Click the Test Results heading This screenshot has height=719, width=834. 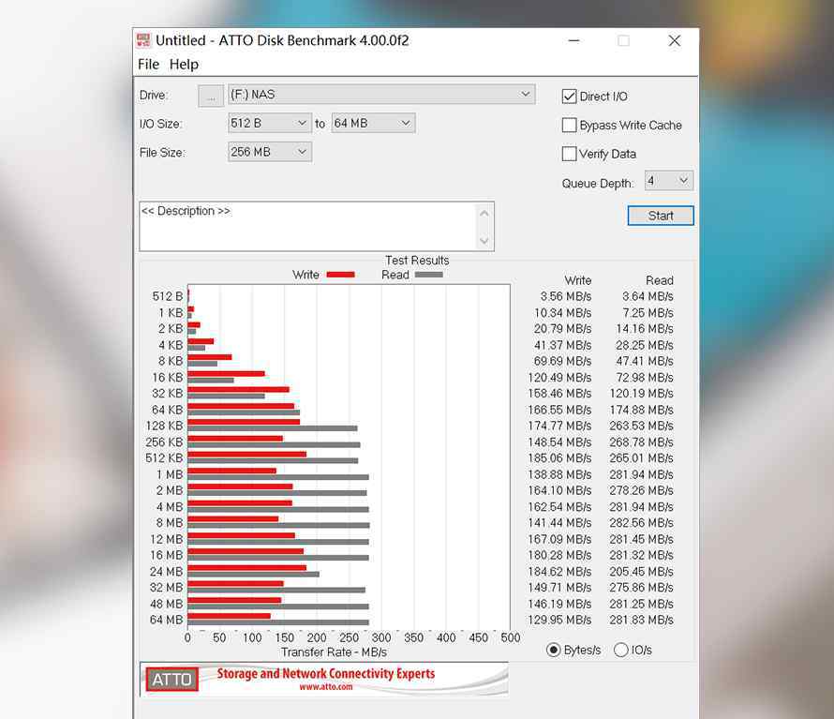[x=417, y=261]
